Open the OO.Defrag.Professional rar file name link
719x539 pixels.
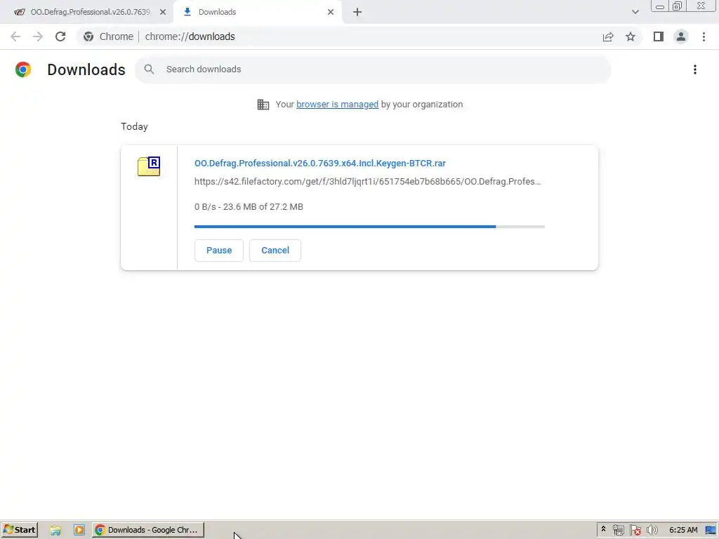pyautogui.click(x=320, y=163)
